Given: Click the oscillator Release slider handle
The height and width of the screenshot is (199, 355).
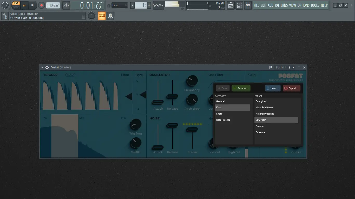Looking at the screenshot, I should point(172,96).
